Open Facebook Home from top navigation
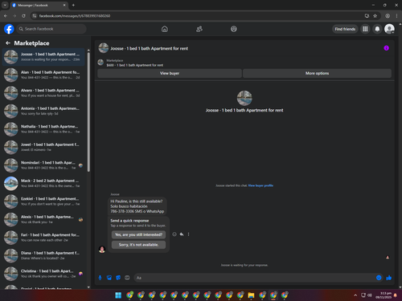Image resolution: width=402 pixels, height=301 pixels. click(165, 29)
